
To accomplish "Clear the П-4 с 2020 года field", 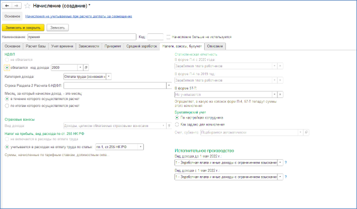I will coord(280,66).
